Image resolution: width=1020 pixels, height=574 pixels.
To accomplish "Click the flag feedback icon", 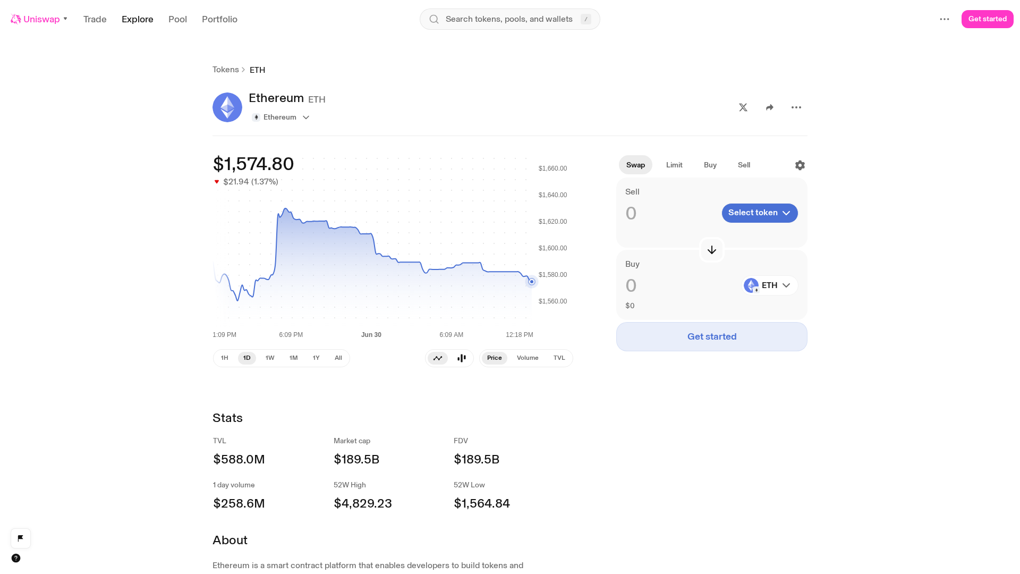I will (x=21, y=538).
